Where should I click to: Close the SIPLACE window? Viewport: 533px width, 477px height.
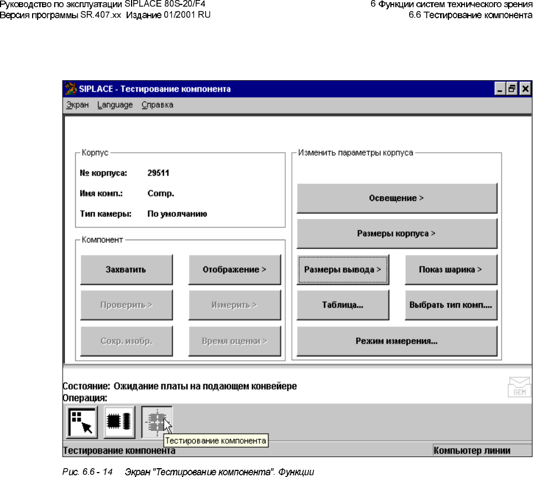(525, 89)
